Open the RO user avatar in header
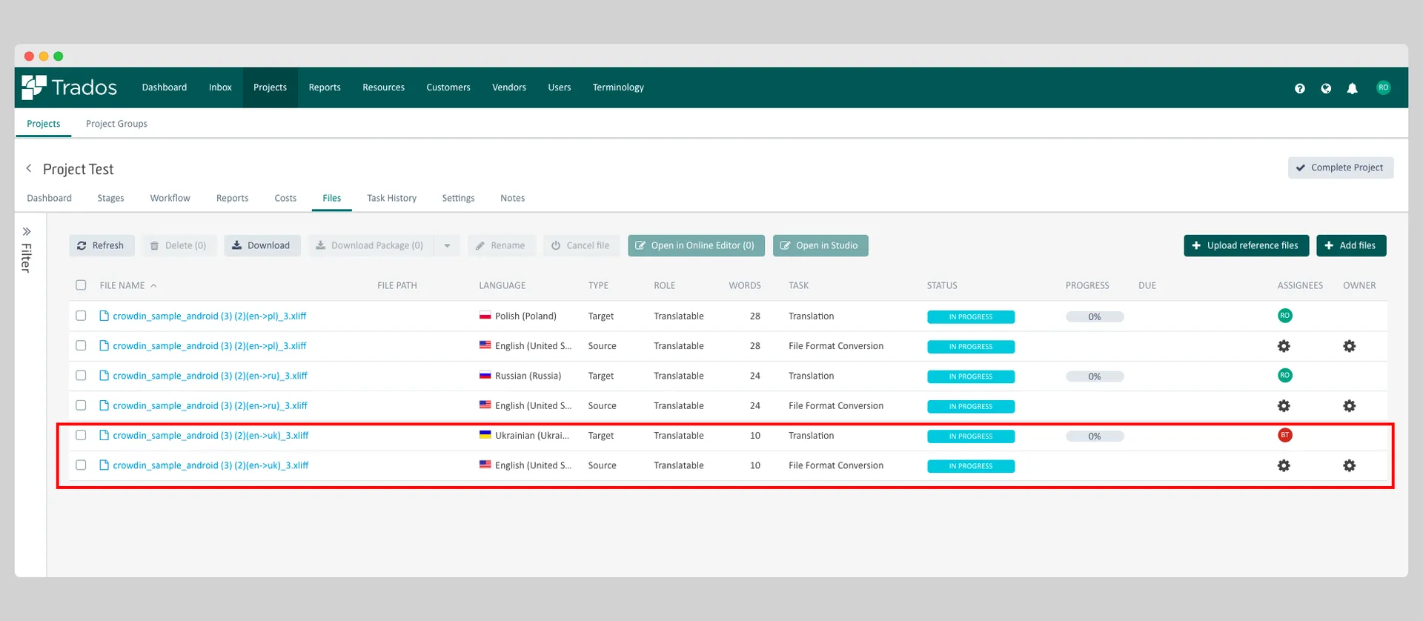1423x621 pixels. point(1383,87)
